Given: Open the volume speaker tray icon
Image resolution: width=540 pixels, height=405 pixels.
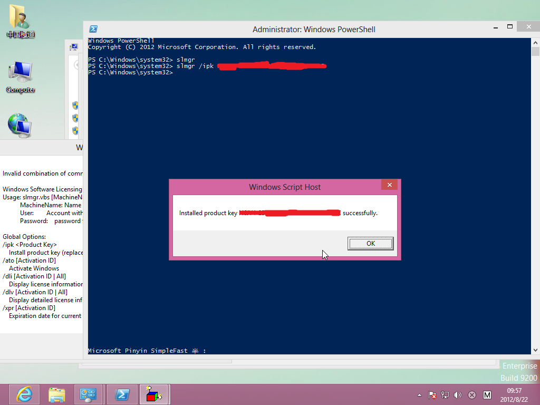Looking at the screenshot, I should tap(458, 395).
